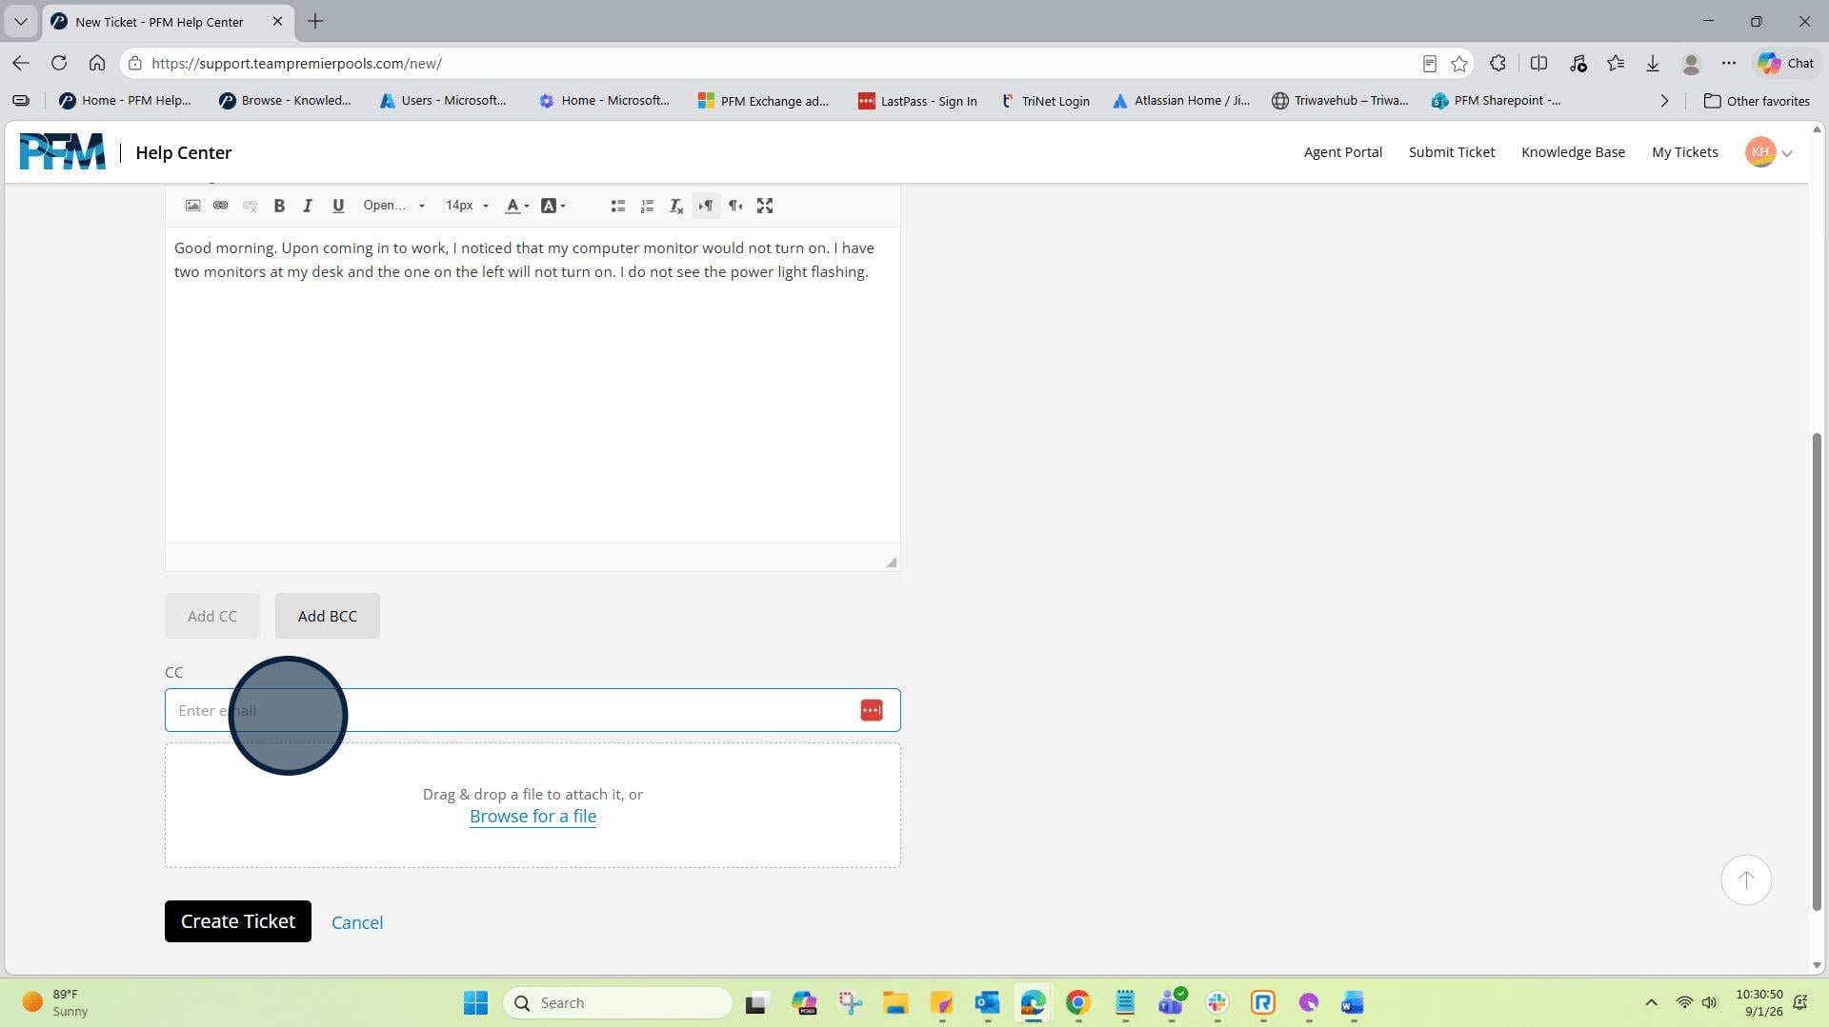The width and height of the screenshot is (1829, 1027).
Task: Apply italic formatting
Action: click(308, 206)
